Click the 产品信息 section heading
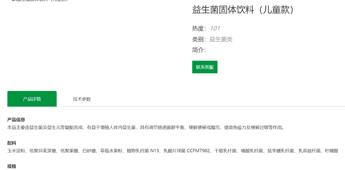345x170 pixels. click(x=16, y=120)
